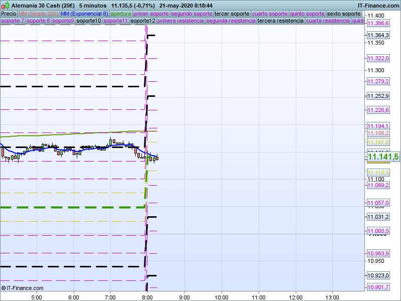Open the tercer soporte indicator label
The height and width of the screenshot is (301, 401).
click(231, 14)
